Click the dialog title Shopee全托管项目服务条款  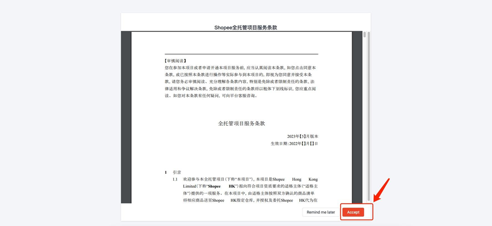[x=245, y=27]
